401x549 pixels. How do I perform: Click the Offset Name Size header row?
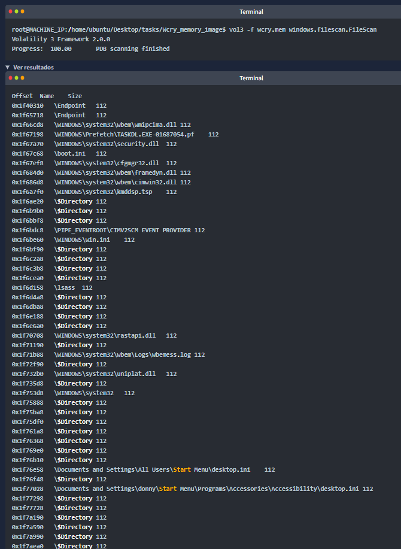47,96
